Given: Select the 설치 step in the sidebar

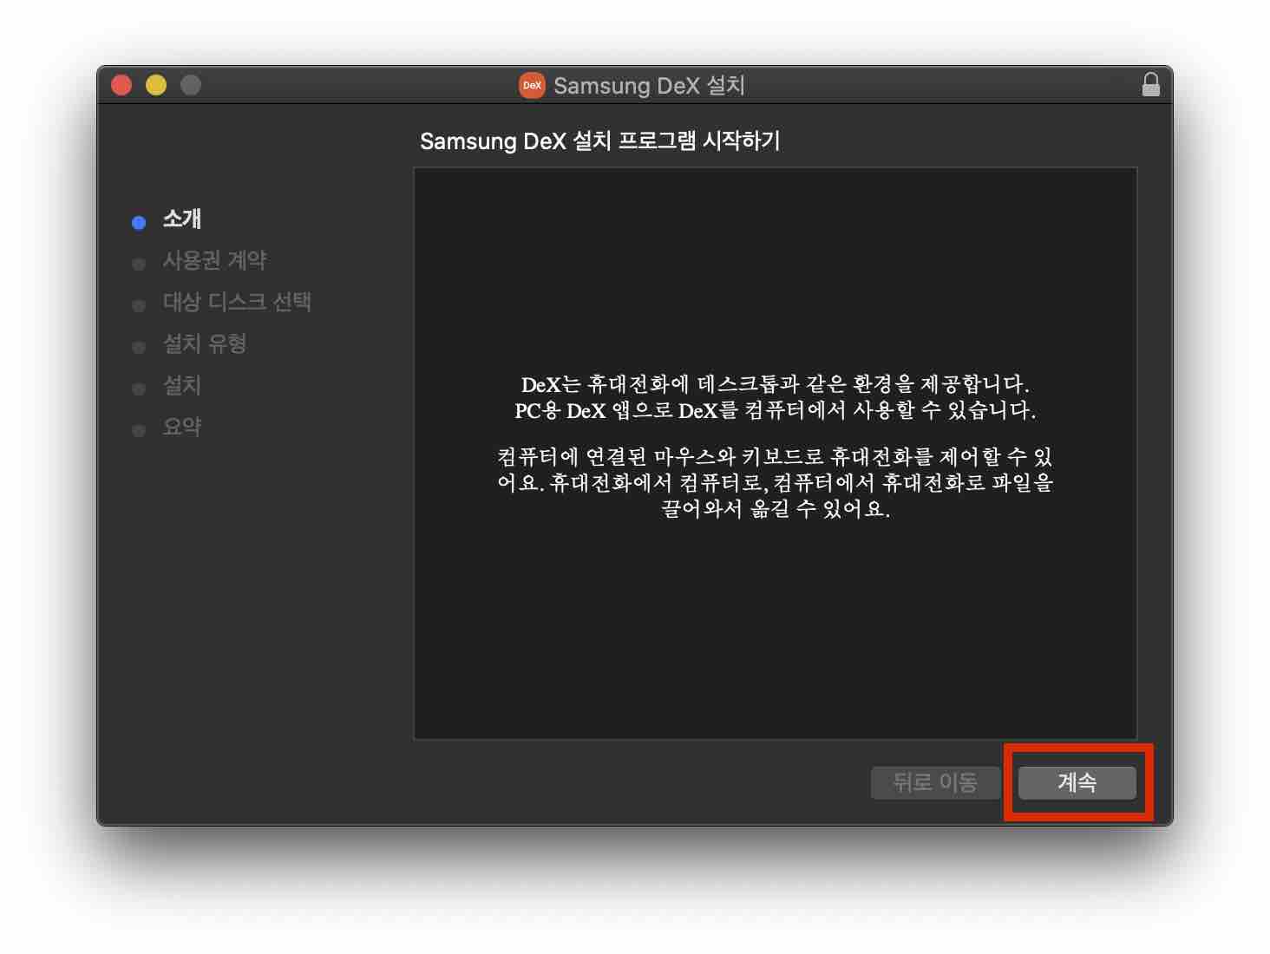Looking at the screenshot, I should pos(182,385).
